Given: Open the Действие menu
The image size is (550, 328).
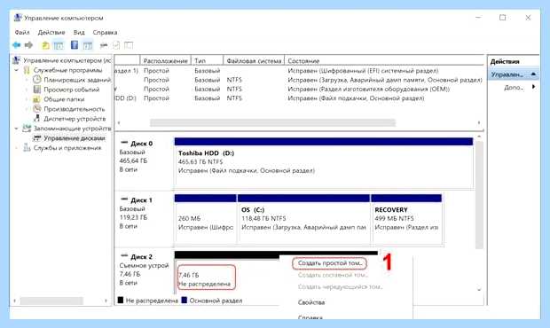Looking at the screenshot, I should click(51, 32).
